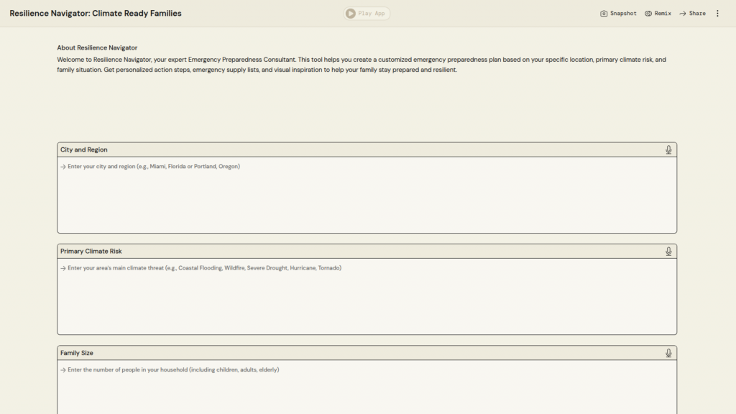This screenshot has width=736, height=414.
Task: Click the Snapshot text label
Action: 623,14
